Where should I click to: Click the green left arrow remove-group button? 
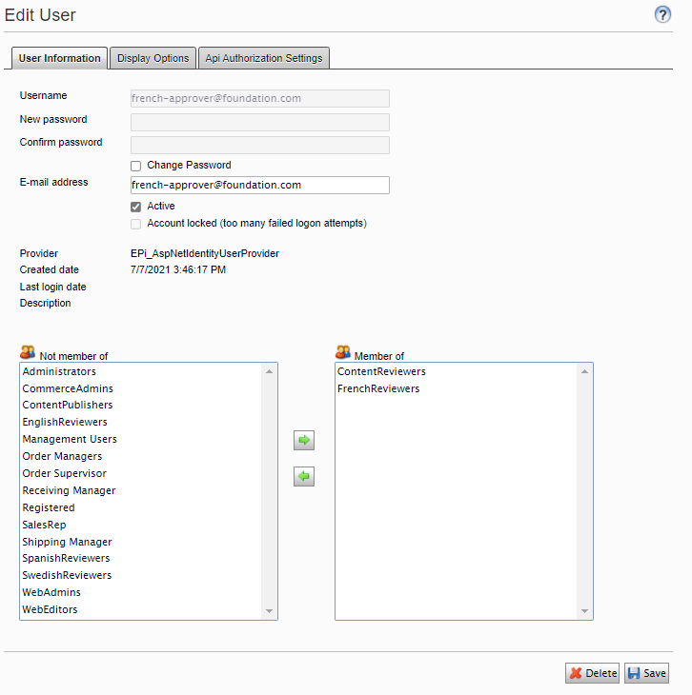(304, 477)
